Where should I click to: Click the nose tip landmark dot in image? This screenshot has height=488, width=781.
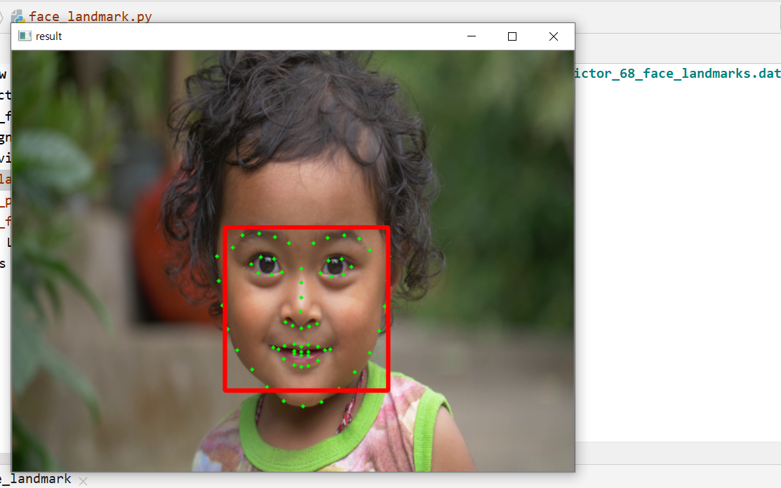pyautogui.click(x=301, y=312)
